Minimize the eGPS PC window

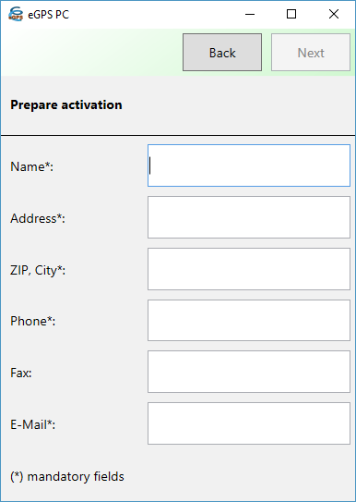pyautogui.click(x=250, y=14)
